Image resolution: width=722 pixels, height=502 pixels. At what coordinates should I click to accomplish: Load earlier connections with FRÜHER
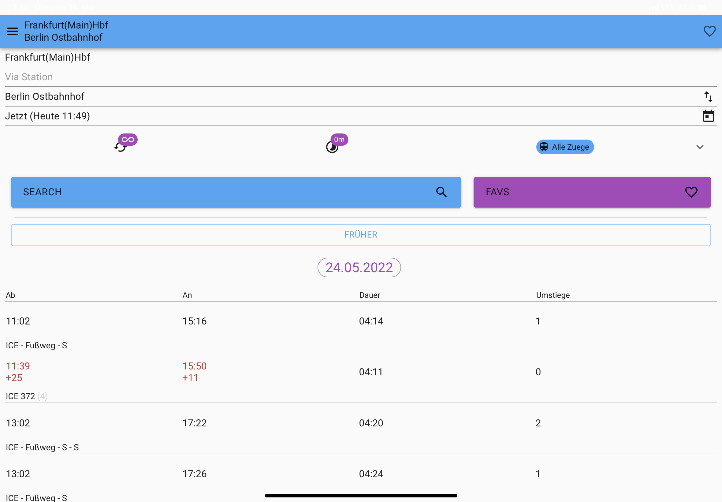360,235
